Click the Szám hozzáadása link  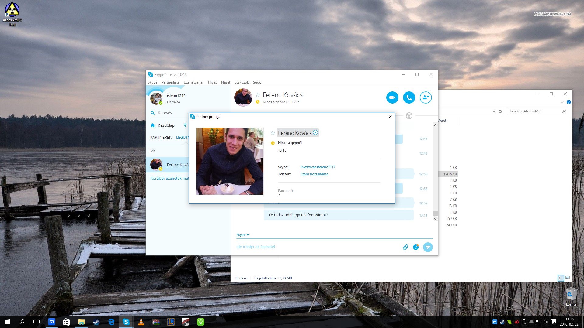coord(314,174)
